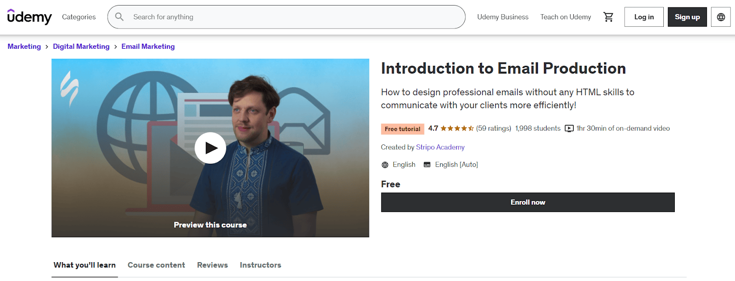
Task: Switch to the Course content tab
Action: [x=156, y=265]
